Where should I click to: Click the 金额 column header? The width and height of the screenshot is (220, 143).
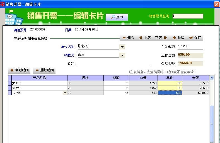pyautogui.click(x=195, y=78)
